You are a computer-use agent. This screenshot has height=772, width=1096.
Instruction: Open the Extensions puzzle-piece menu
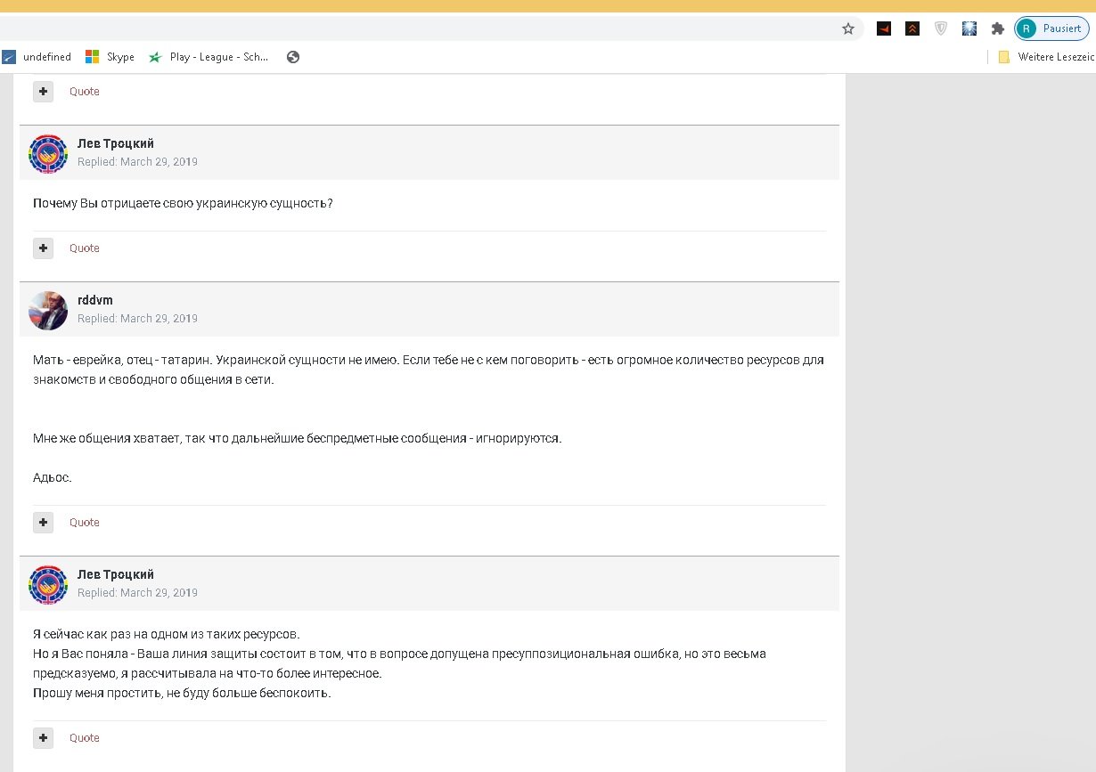pyautogui.click(x=998, y=28)
